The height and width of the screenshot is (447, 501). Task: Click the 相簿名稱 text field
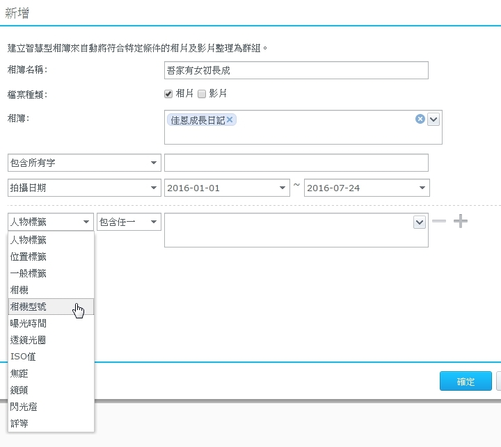coord(296,70)
